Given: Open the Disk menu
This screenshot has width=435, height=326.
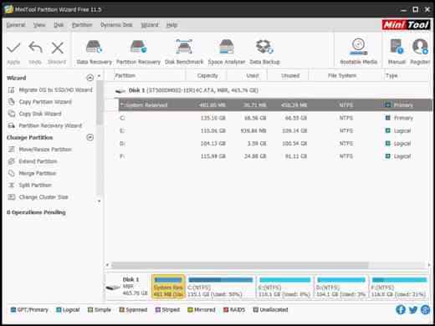Looking at the screenshot, I should (x=59, y=25).
